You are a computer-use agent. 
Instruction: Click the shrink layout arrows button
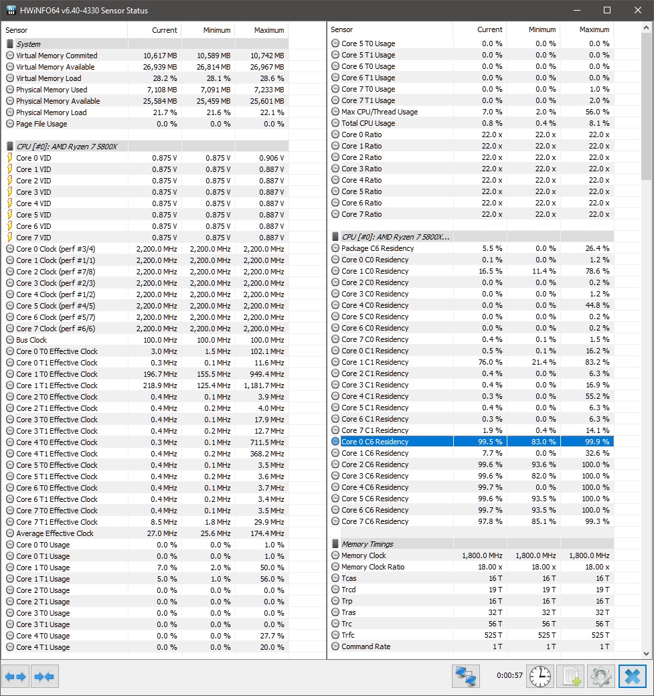(44, 677)
